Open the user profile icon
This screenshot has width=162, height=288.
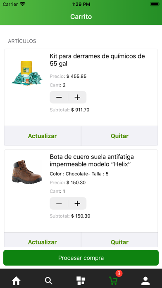145,281
